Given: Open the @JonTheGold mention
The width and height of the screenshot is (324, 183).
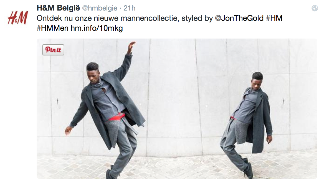Looking at the screenshot, I should pos(239,18).
